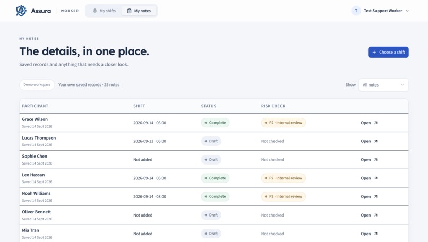The image size is (428, 242).
Task: Click the Draft status badge for Sophie Chen
Action: (211, 160)
